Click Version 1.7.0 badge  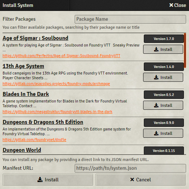point(164,39)
